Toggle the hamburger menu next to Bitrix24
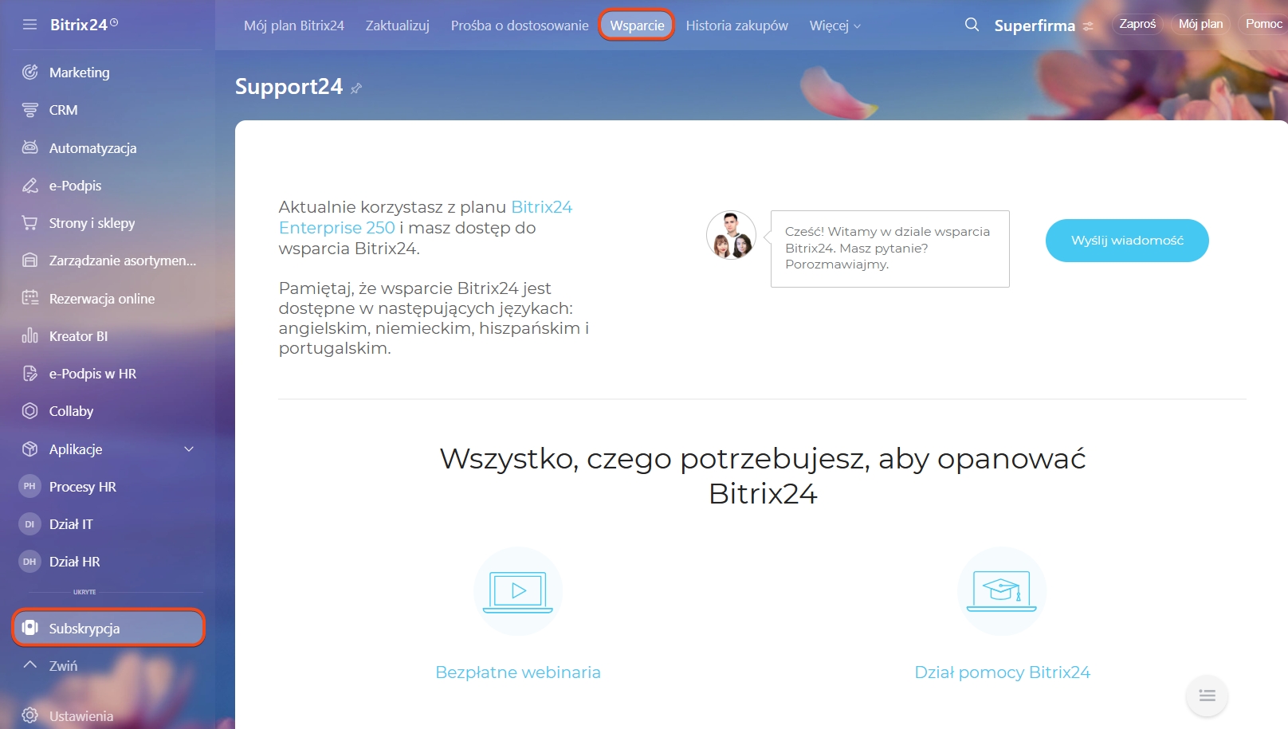 click(30, 25)
